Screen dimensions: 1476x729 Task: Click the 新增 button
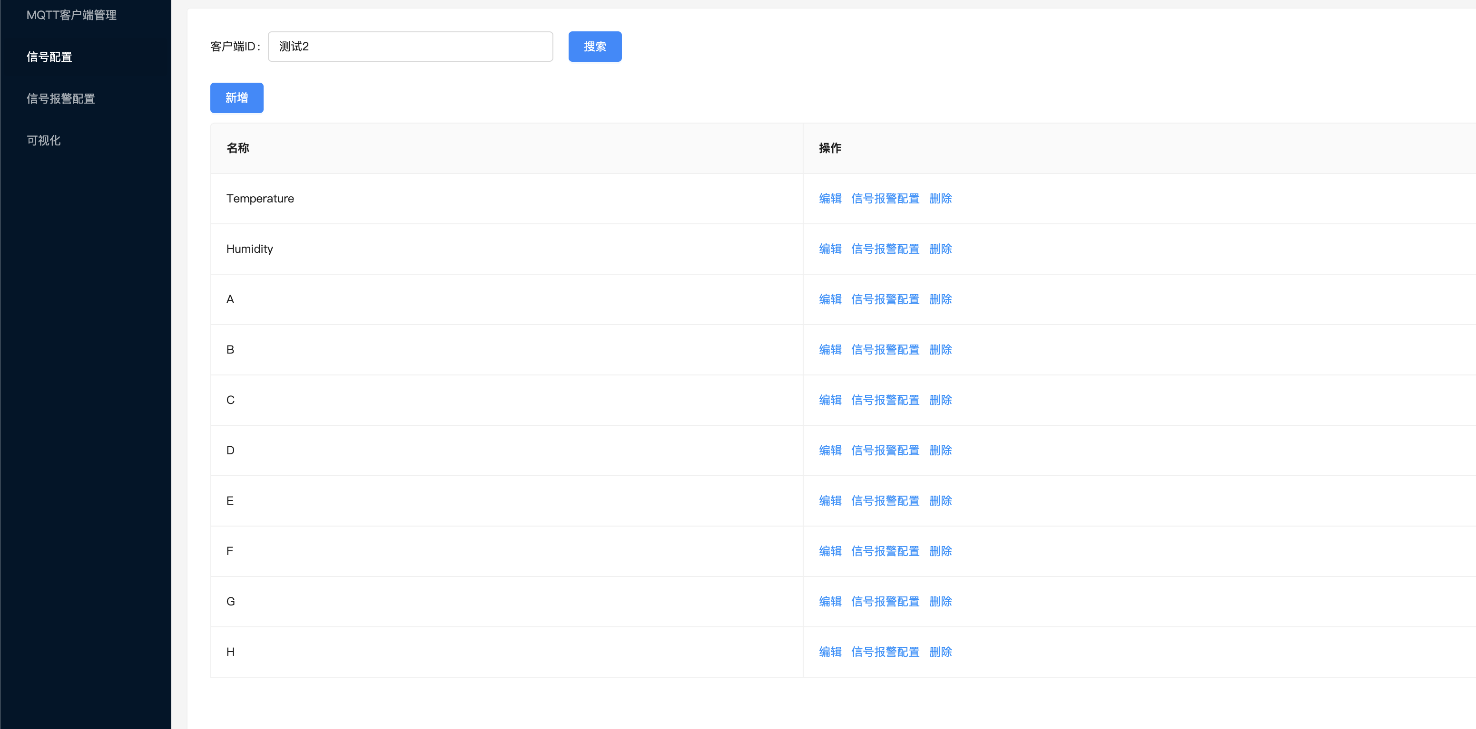pyautogui.click(x=236, y=98)
